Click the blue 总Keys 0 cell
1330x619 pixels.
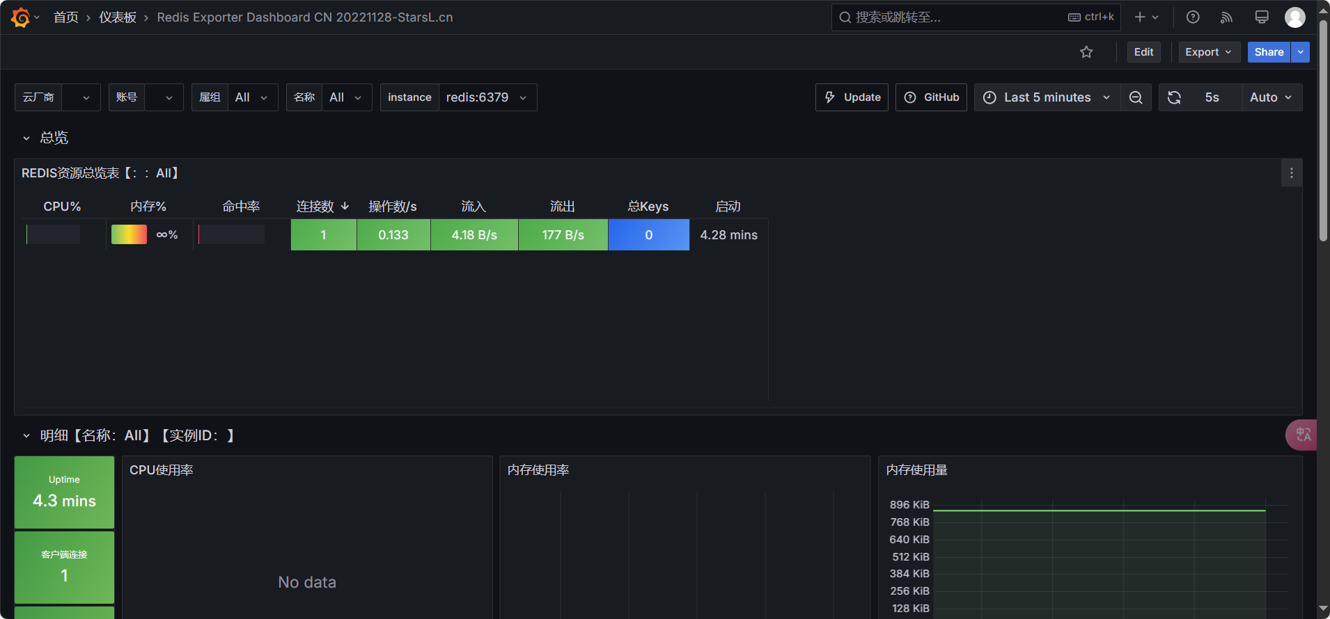coord(649,235)
